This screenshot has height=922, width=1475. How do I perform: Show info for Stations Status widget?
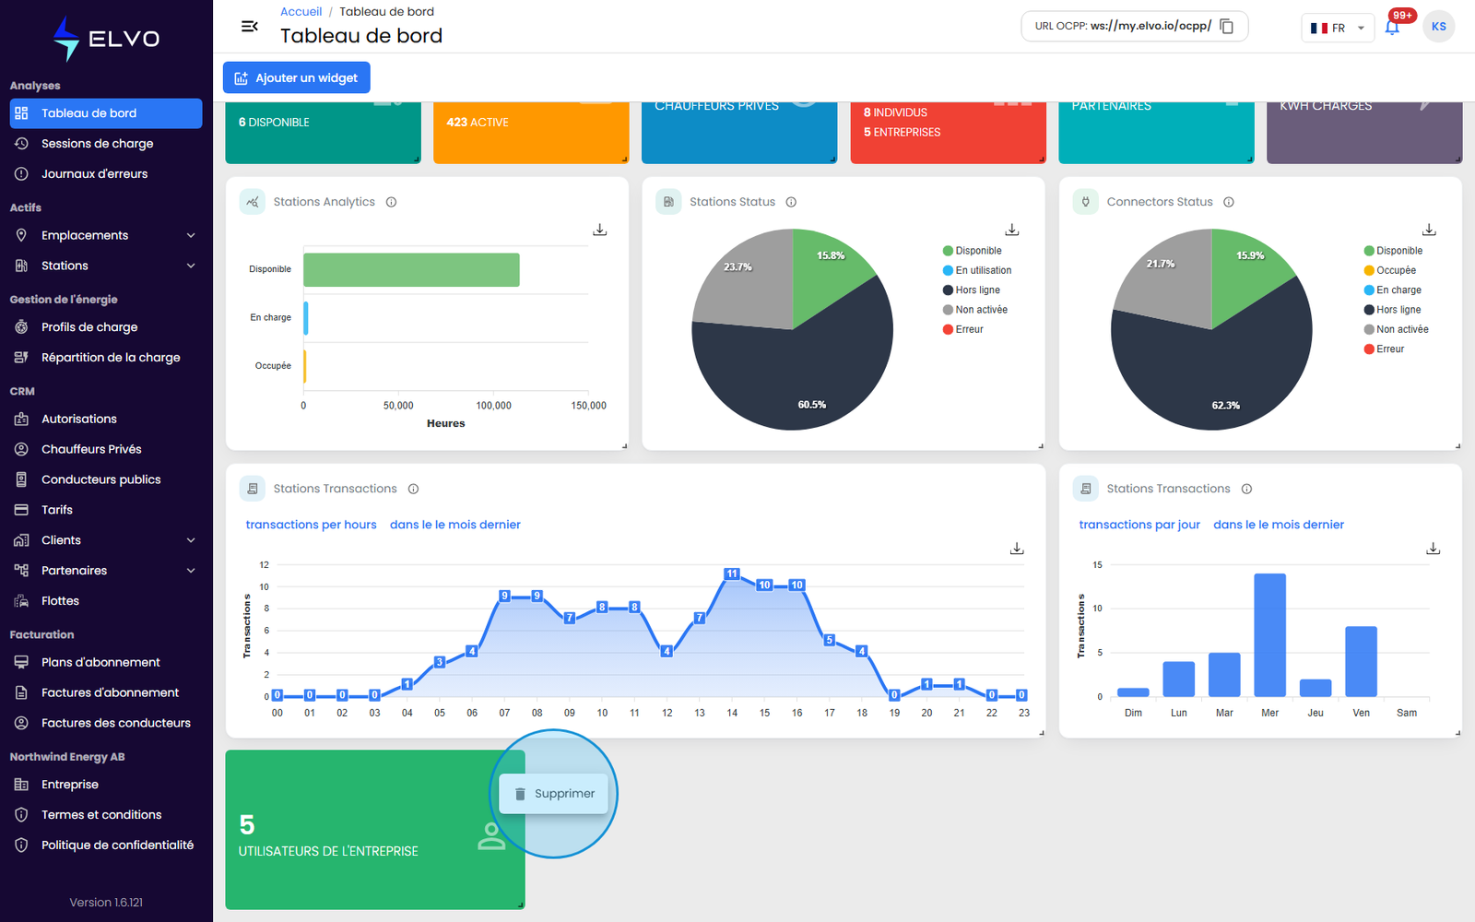791,202
